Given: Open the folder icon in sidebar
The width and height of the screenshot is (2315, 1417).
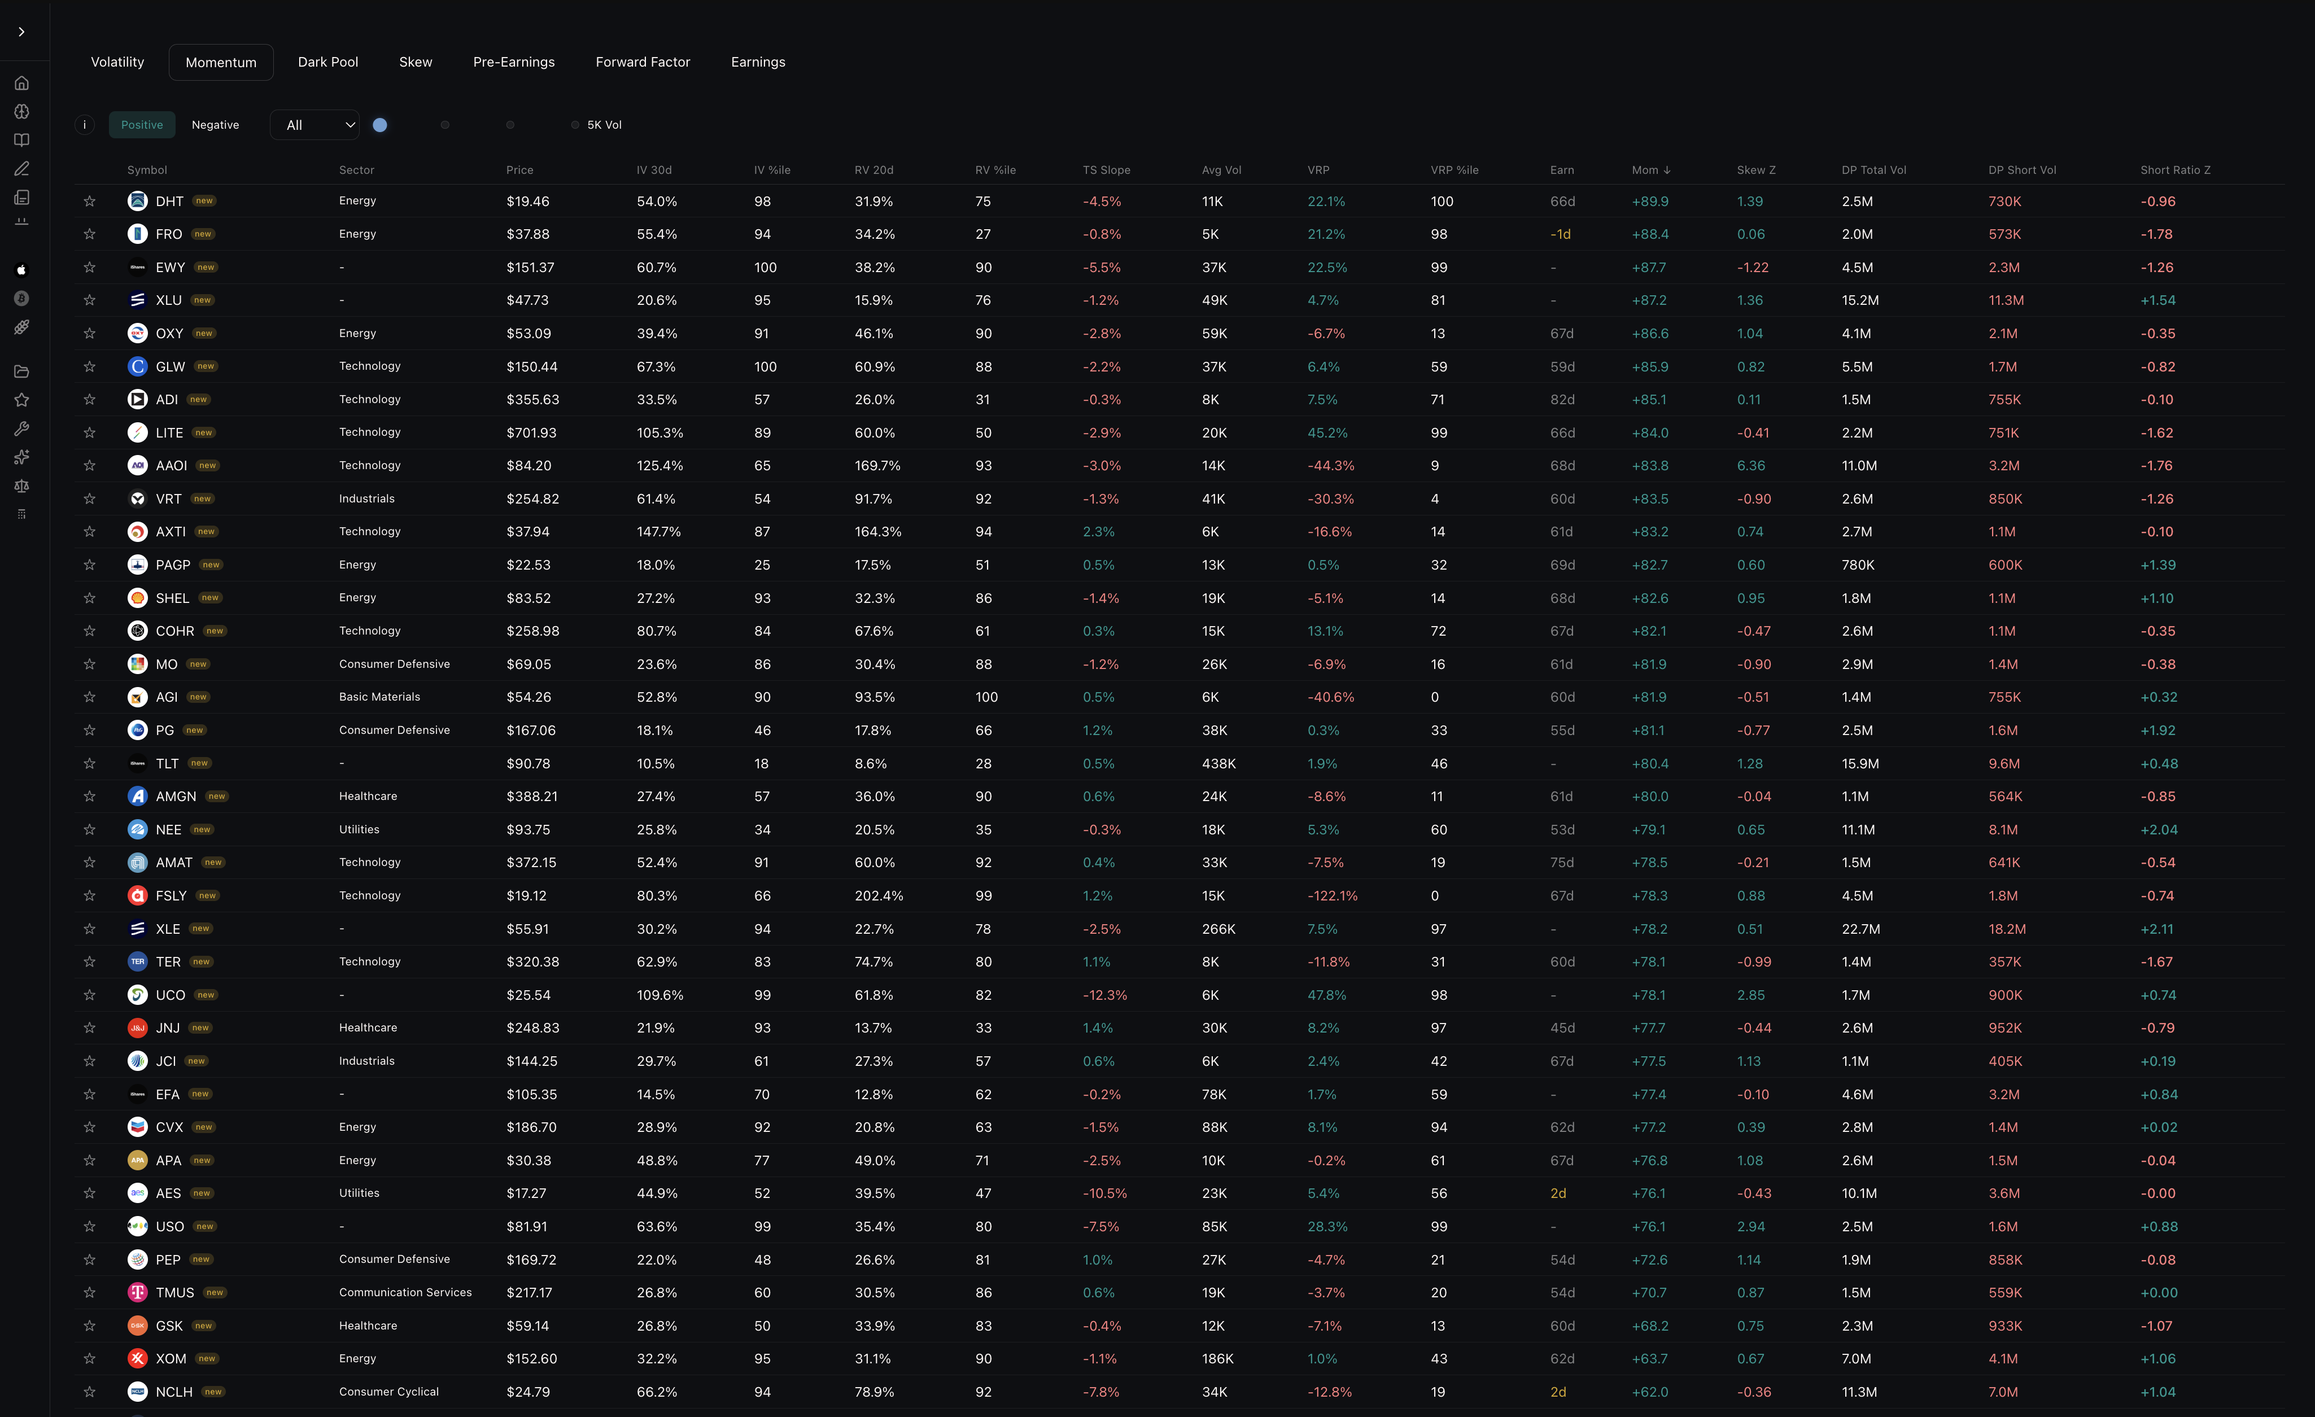Looking at the screenshot, I should [x=21, y=371].
